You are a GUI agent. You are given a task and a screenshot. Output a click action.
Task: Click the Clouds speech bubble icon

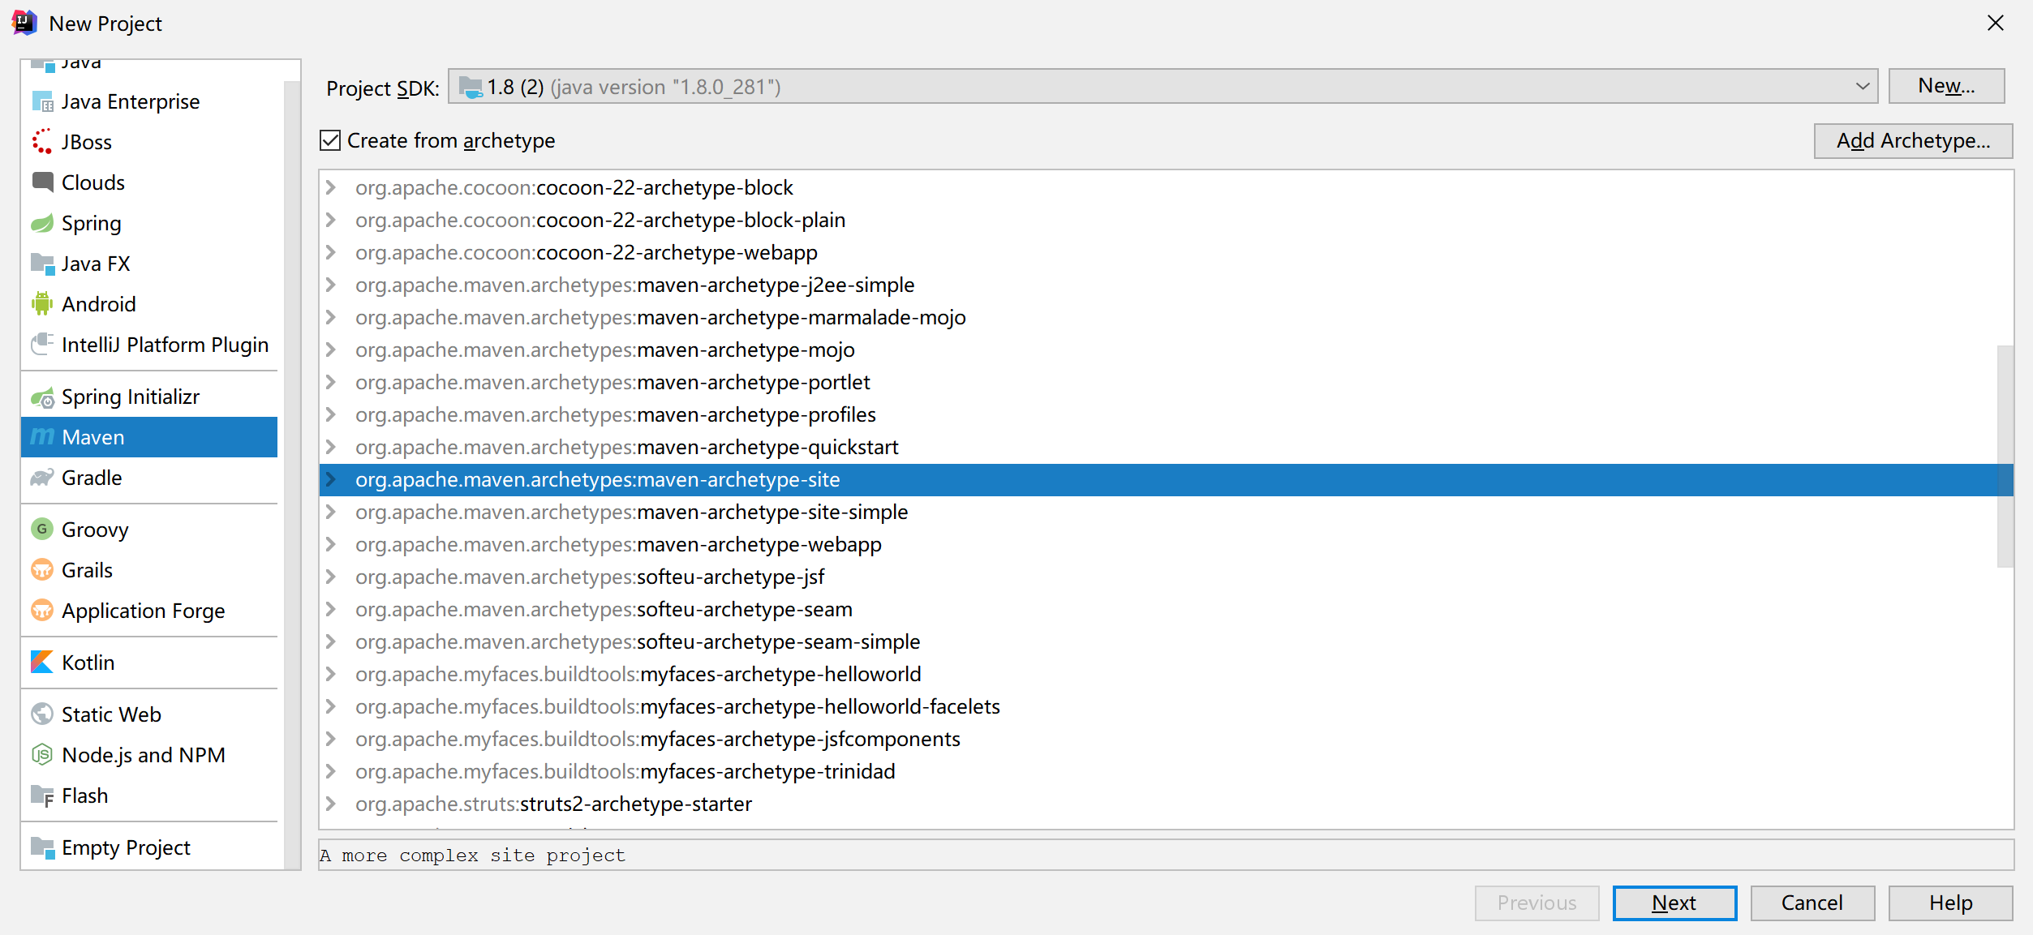42,182
